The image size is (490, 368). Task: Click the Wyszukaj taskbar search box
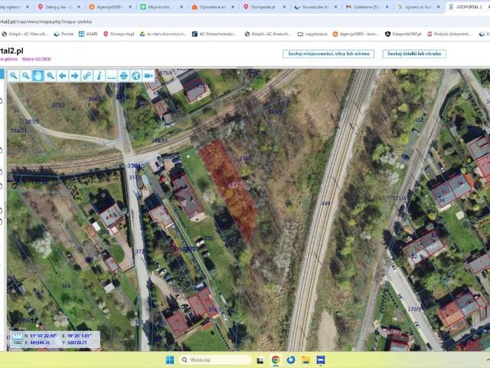point(216,360)
